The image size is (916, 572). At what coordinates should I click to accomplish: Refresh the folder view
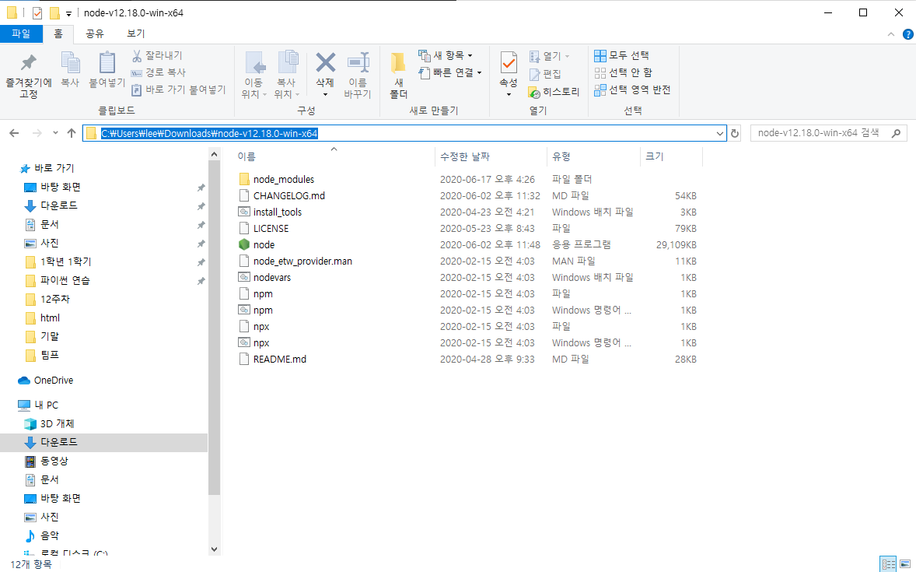pyautogui.click(x=734, y=133)
